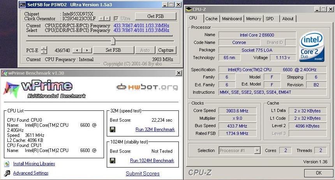This screenshot has height=180, width=335.
Task: Click the Voltage 1.113 v field
Action: click(283, 58)
